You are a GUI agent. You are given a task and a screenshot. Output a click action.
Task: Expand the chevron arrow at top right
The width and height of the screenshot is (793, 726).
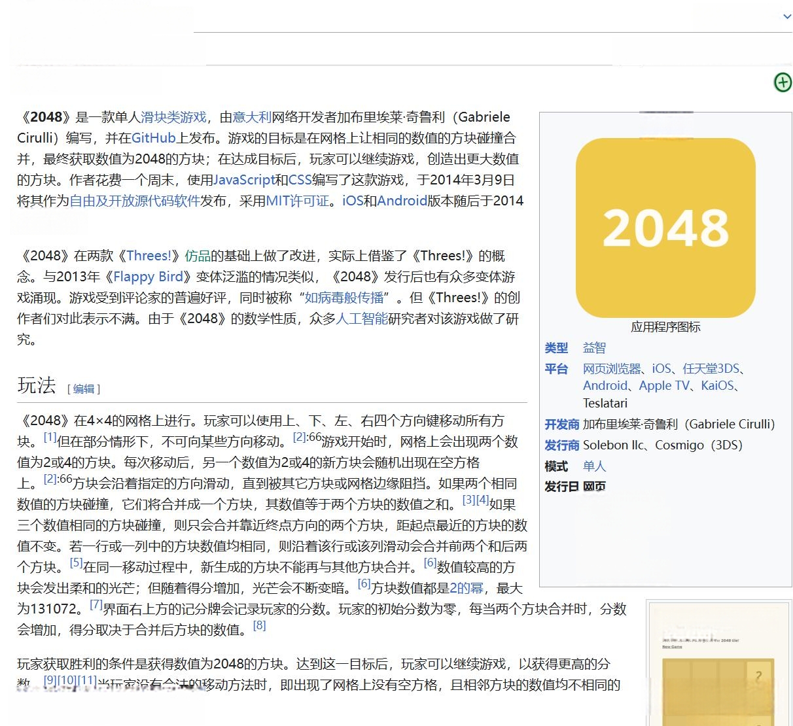pyautogui.click(x=787, y=17)
